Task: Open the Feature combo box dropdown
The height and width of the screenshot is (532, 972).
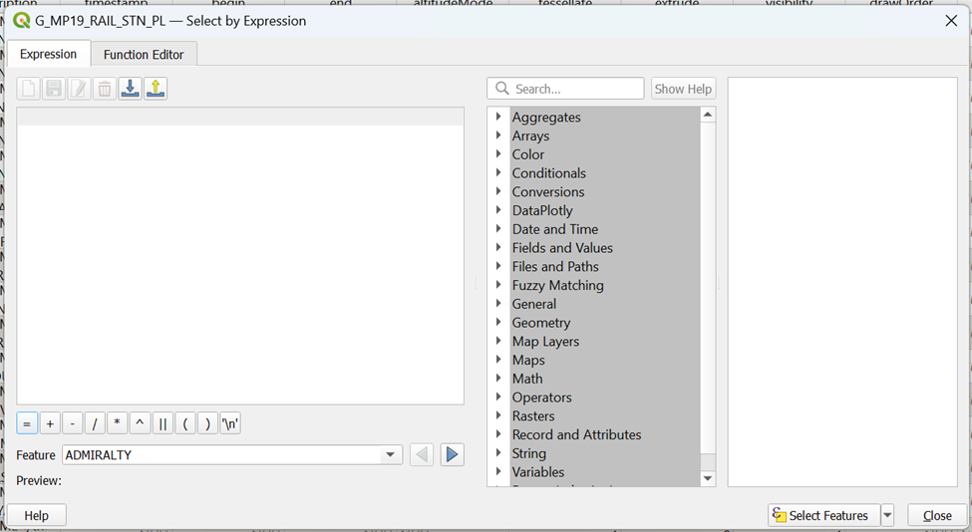Action: tap(391, 455)
